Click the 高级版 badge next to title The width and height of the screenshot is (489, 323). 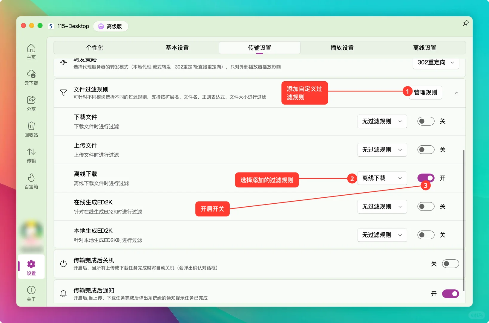(111, 26)
